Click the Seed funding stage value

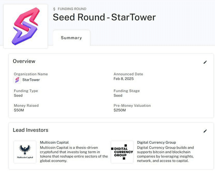[x=118, y=95]
